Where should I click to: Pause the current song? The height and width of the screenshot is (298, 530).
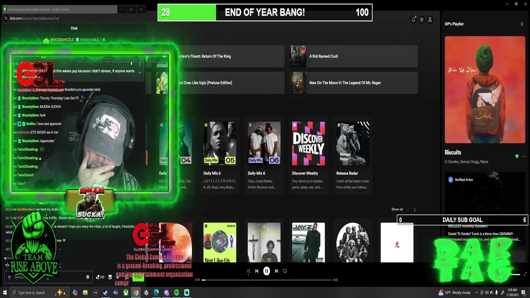(267, 271)
